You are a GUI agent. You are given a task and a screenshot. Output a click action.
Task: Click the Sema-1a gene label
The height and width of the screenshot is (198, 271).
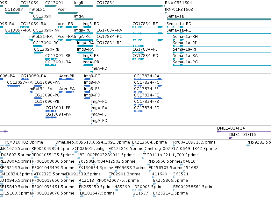(x=175, y=16)
